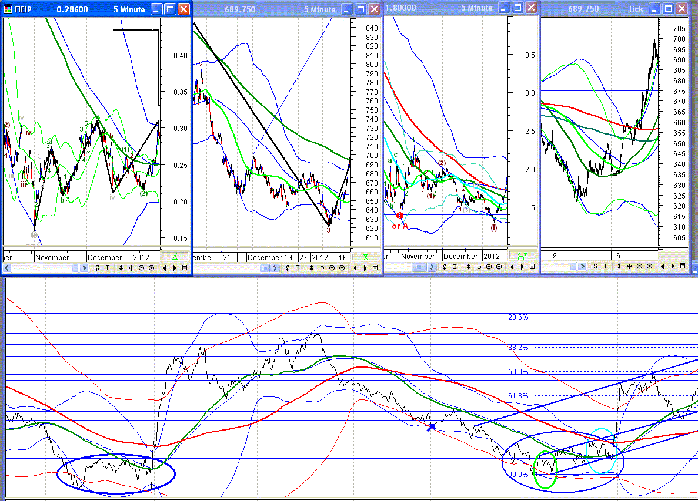The height and width of the screenshot is (501, 698).
Task: Zoom out the ΠΕΙΡ chart
Action: coord(142,268)
